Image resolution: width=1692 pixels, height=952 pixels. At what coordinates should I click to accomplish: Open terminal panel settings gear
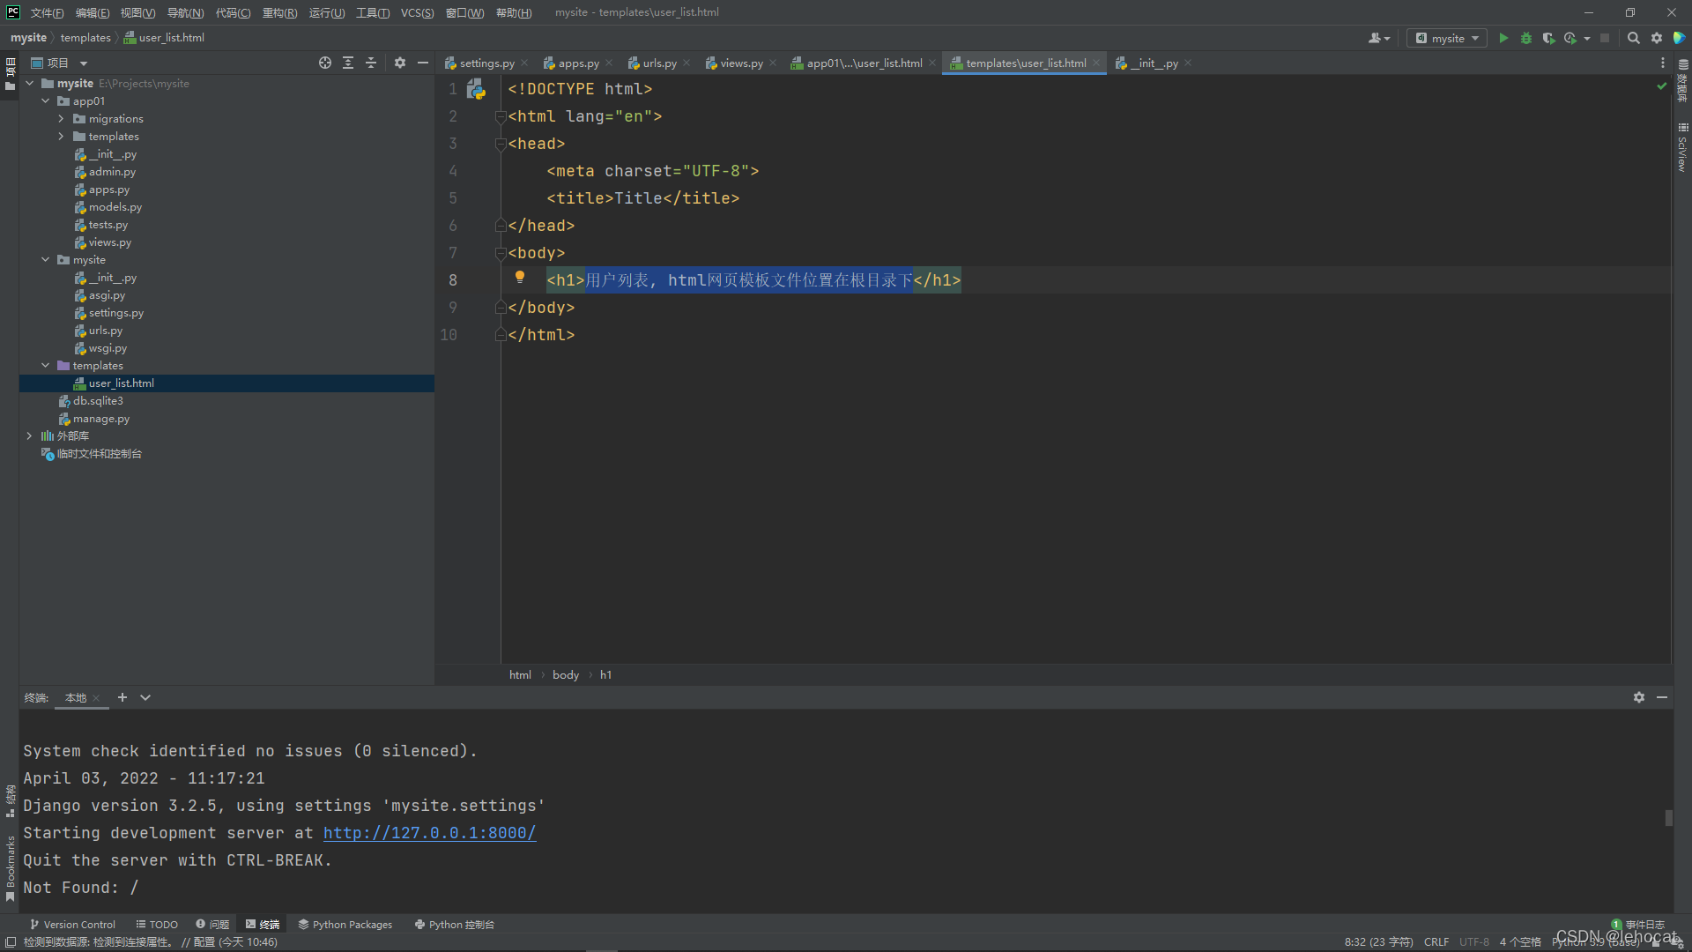click(x=1639, y=697)
